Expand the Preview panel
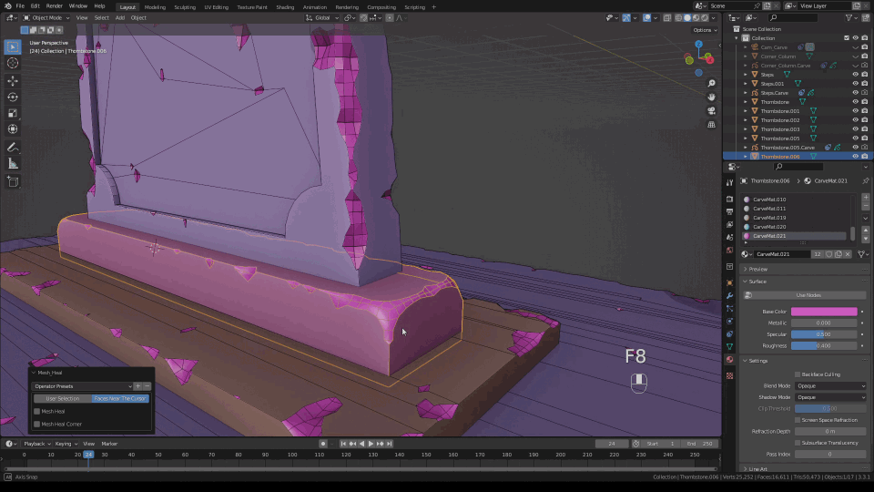Image resolution: width=874 pixels, height=492 pixels. [x=757, y=269]
